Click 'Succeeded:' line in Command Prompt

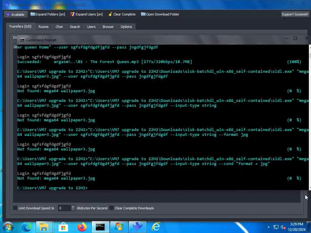(105, 62)
